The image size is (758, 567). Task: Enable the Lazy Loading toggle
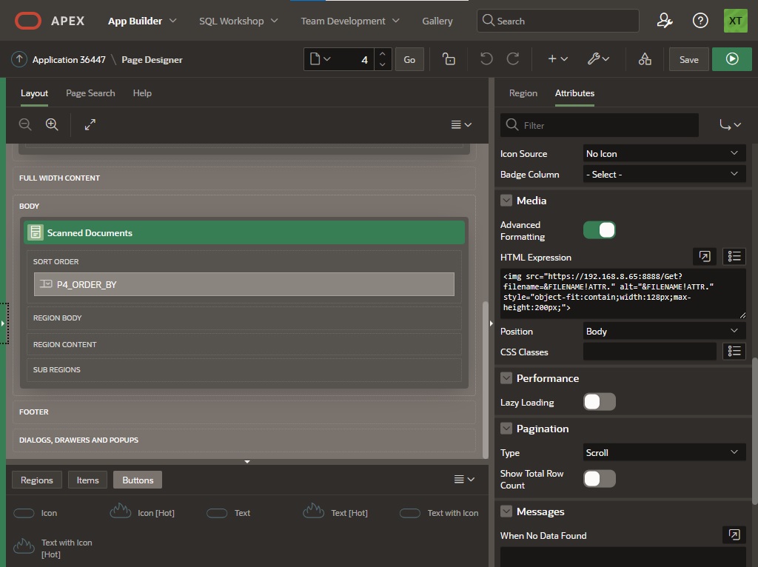(x=599, y=402)
